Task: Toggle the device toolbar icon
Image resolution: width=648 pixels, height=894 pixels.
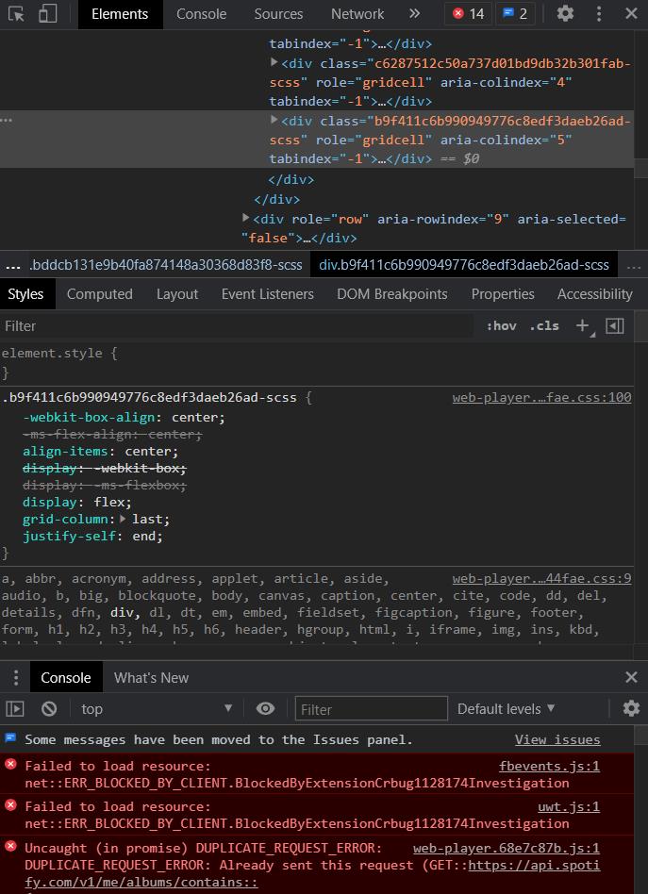Action: point(47,14)
